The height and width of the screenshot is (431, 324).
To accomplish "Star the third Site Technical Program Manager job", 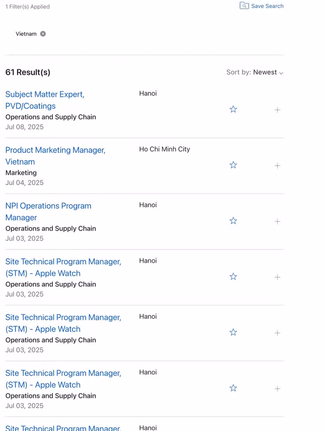I will [233, 388].
